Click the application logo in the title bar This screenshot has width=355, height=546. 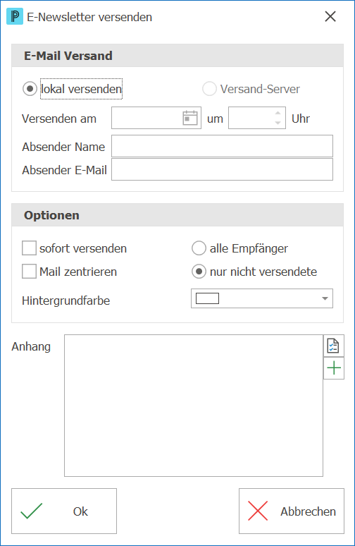pos(15,16)
